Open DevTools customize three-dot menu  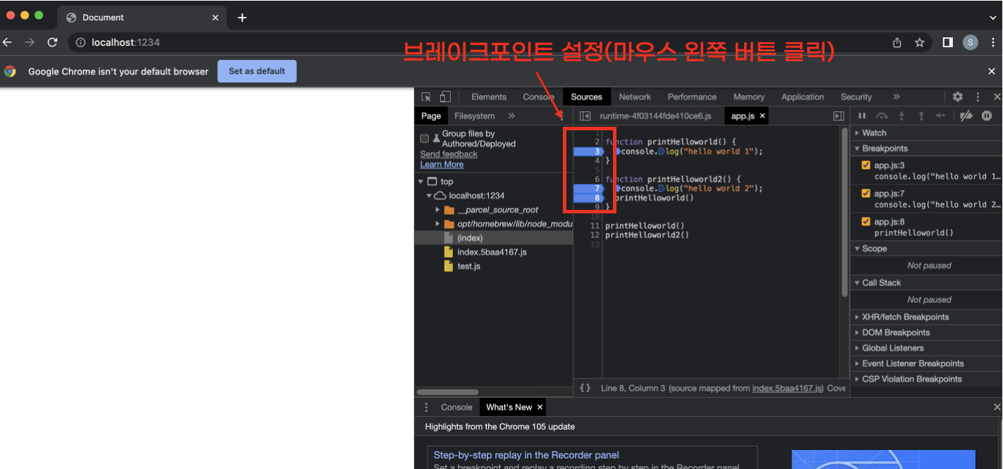pyautogui.click(x=978, y=96)
